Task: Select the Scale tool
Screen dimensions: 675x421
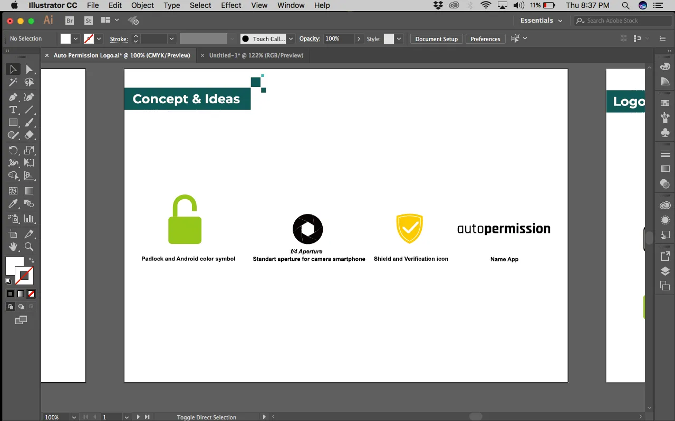Action: pos(30,150)
